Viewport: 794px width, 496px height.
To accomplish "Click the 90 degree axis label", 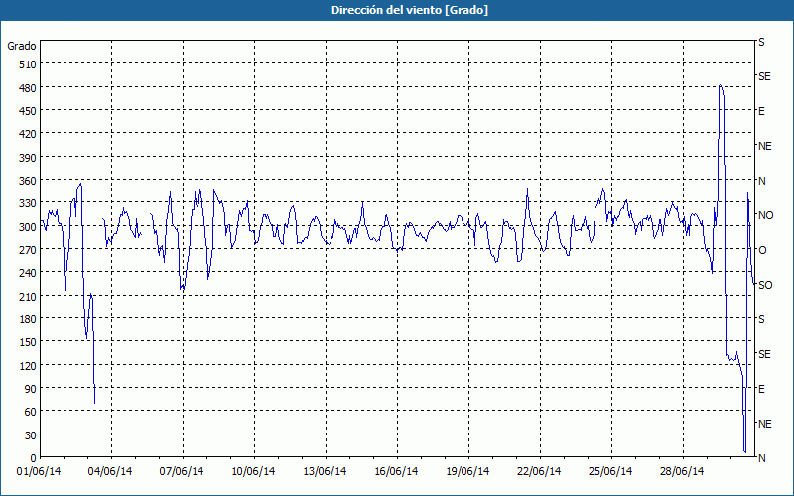I will [x=32, y=389].
